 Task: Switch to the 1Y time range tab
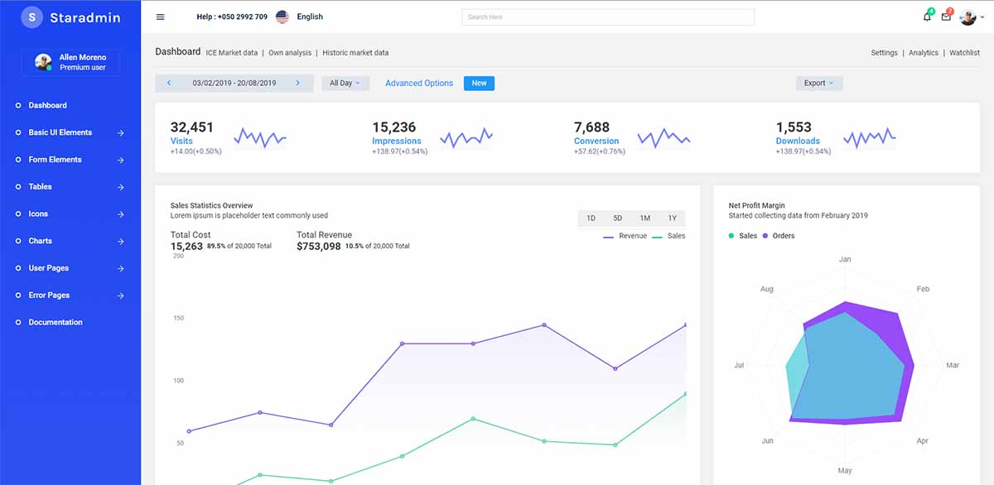pyautogui.click(x=672, y=217)
